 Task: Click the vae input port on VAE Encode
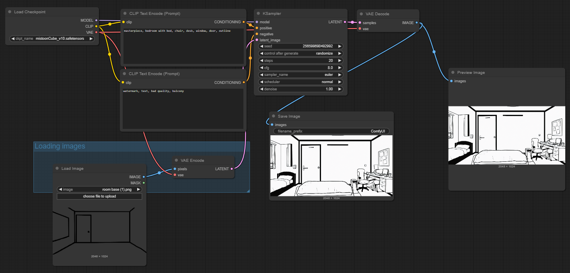[x=175, y=175]
